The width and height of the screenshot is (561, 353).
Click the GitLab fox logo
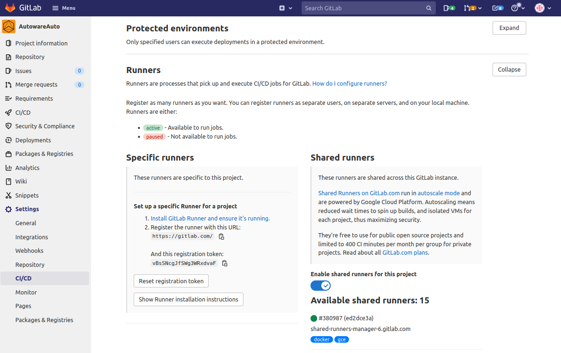pyautogui.click(x=10, y=8)
